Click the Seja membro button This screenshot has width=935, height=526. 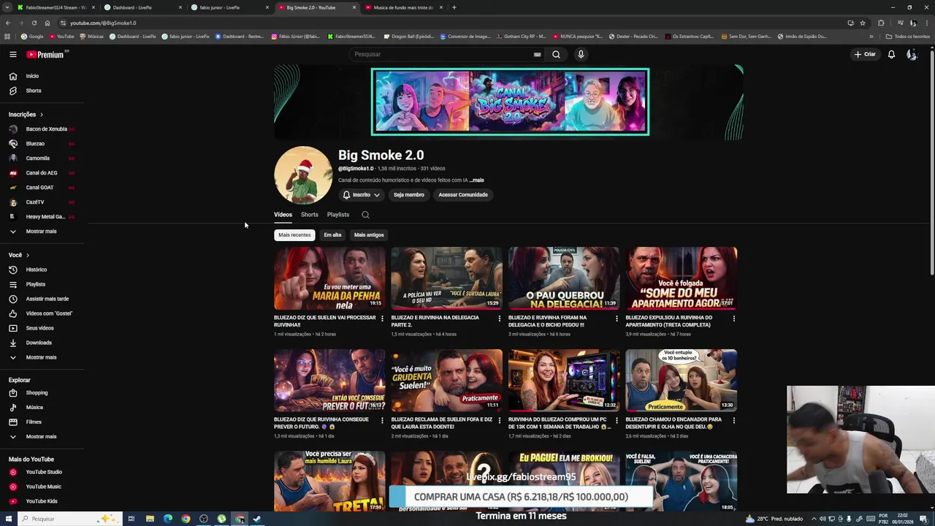[409, 195]
